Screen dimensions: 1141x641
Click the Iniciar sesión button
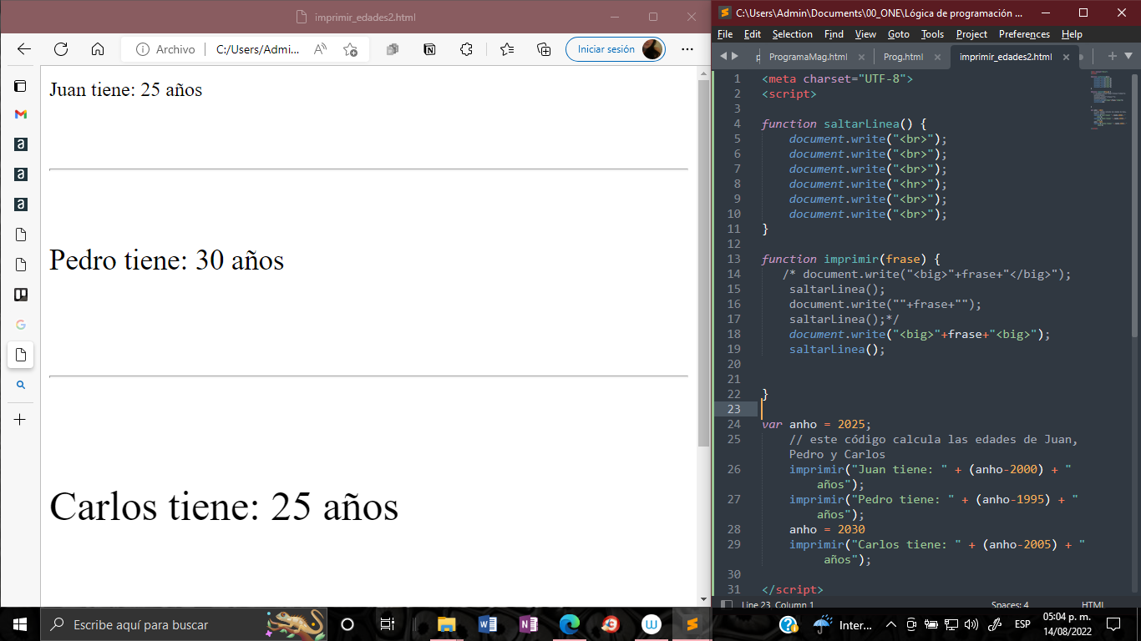(x=616, y=49)
